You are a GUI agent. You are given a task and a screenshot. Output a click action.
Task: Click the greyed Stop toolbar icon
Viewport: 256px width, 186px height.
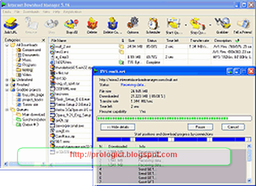click(51, 25)
